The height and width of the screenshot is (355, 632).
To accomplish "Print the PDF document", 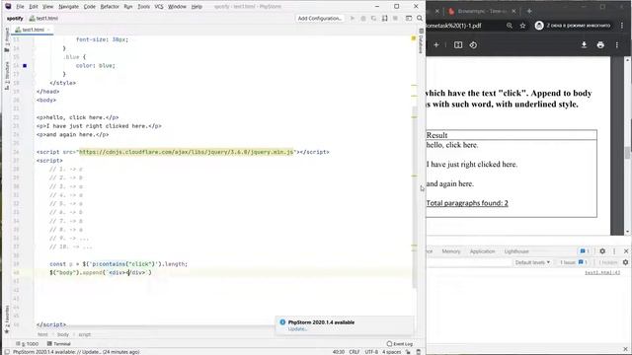I will click(600, 44).
